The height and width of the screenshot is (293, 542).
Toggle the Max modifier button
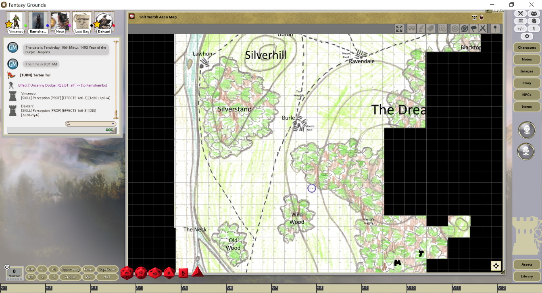click(89, 277)
